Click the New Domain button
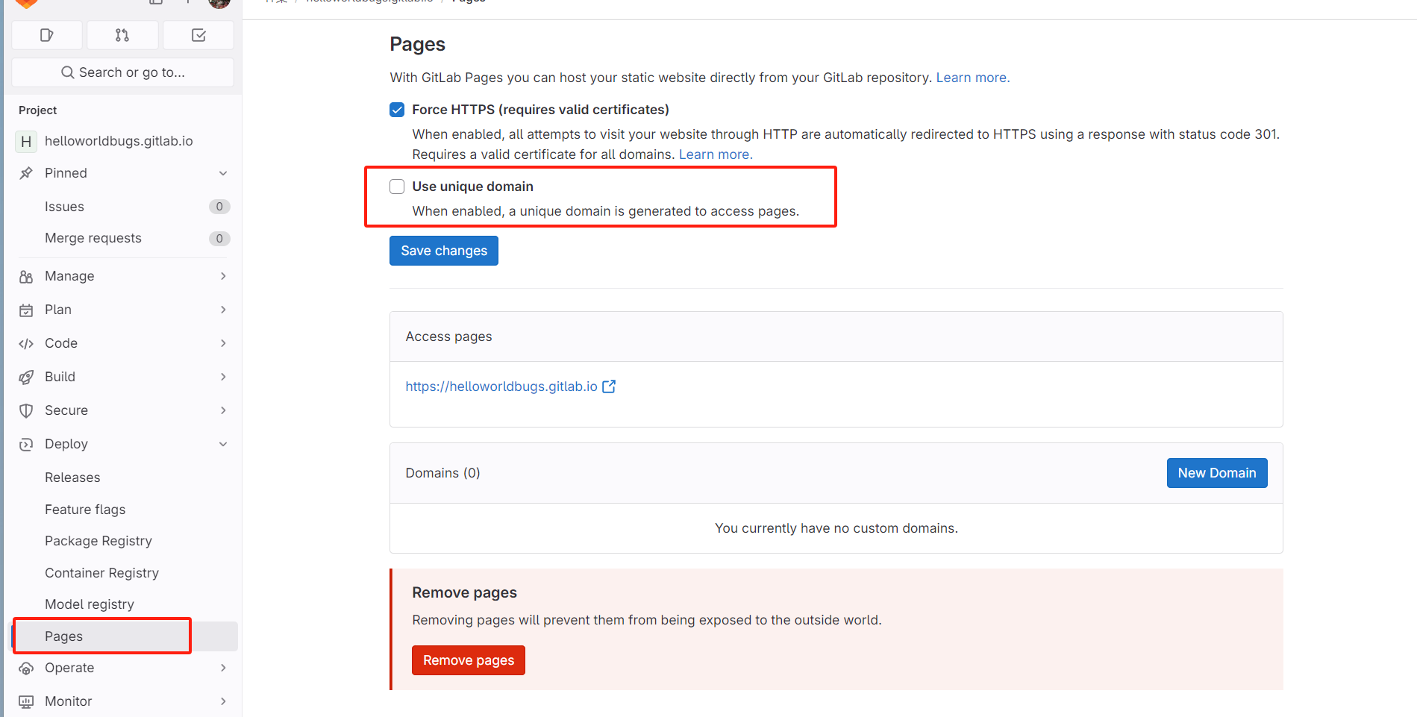The height and width of the screenshot is (717, 1417). [1216, 473]
